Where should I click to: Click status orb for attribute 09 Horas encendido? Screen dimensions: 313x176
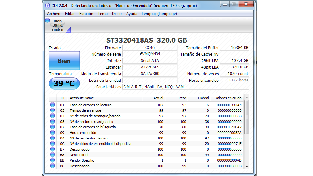pos(52,132)
